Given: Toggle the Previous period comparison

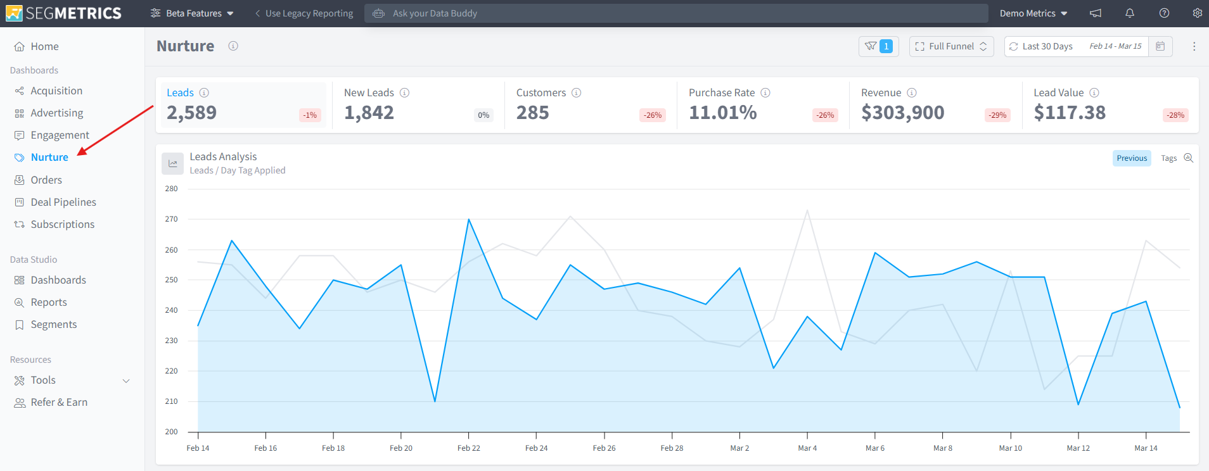Looking at the screenshot, I should coord(1132,158).
